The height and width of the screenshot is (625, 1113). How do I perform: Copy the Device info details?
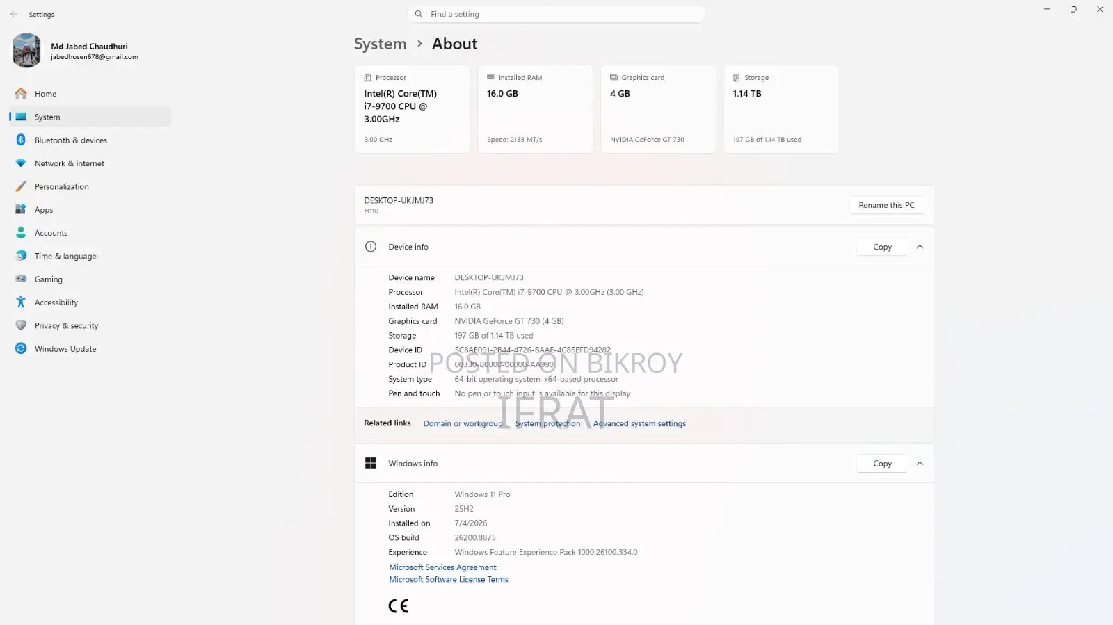coord(882,247)
